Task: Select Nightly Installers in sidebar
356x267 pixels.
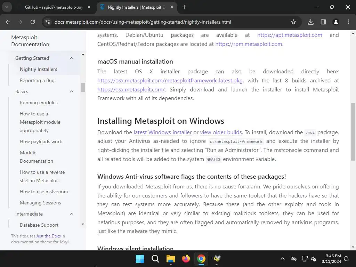Action: tap(38, 69)
